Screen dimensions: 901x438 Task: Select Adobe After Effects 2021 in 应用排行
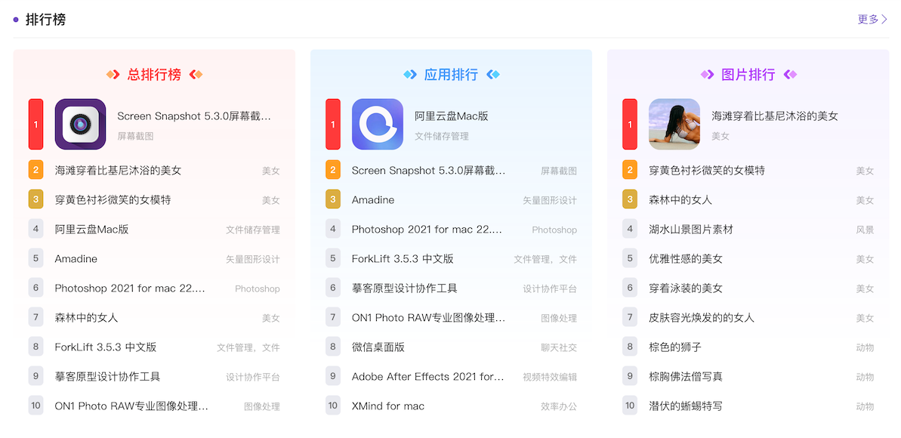pyautogui.click(x=428, y=377)
